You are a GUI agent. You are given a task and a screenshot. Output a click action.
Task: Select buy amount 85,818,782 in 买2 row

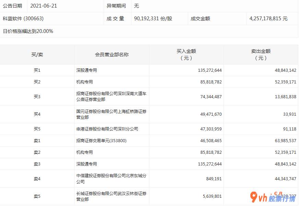pos(211,82)
